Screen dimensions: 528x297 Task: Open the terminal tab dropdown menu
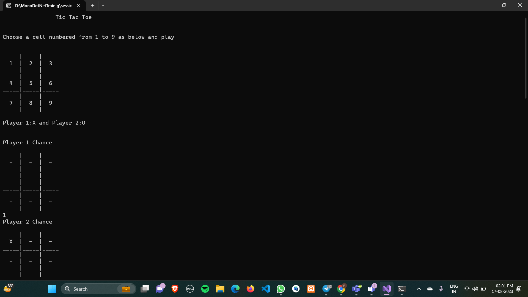tap(103, 5)
